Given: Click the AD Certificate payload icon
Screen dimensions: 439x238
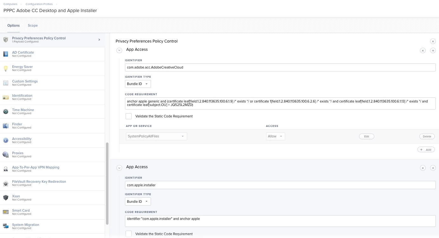Looking at the screenshot, I should (x=6, y=54).
